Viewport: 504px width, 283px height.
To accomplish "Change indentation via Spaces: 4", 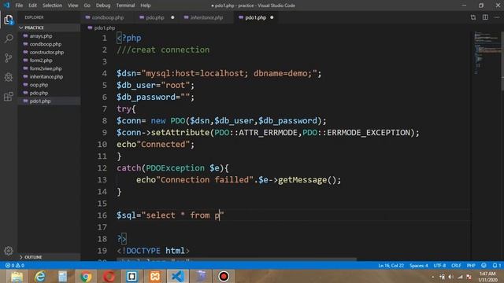I will tap(418, 266).
